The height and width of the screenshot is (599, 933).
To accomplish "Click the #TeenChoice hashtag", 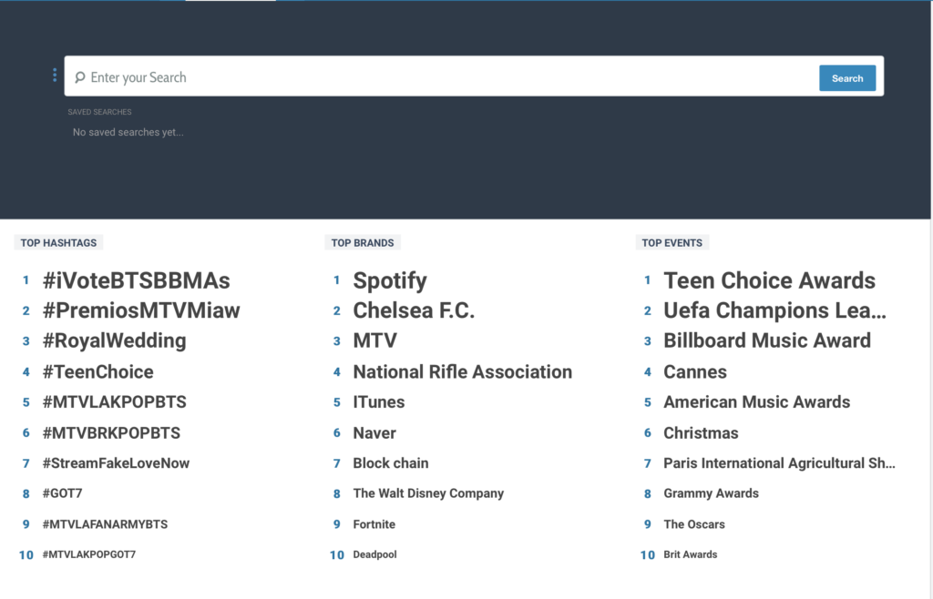I will pos(97,371).
